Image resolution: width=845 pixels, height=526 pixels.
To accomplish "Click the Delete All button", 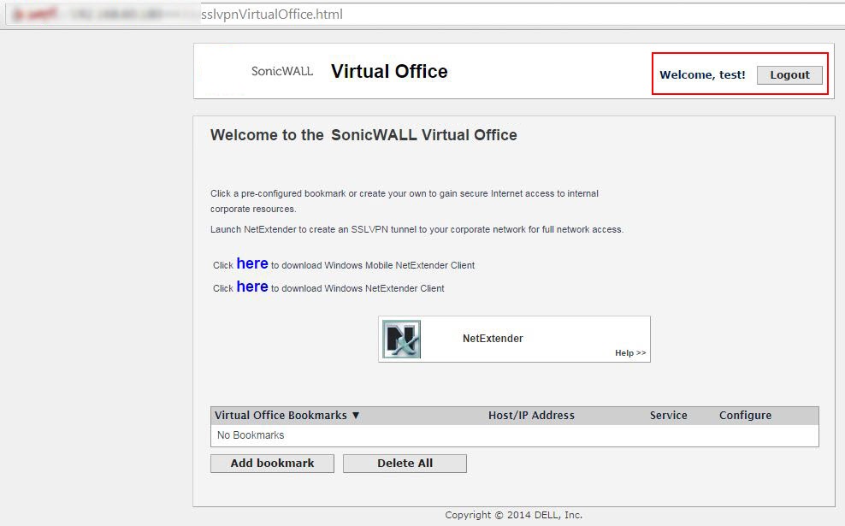I will (x=405, y=464).
